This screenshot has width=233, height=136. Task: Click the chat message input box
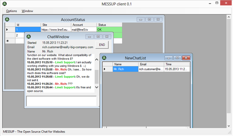[x=61, y=101]
